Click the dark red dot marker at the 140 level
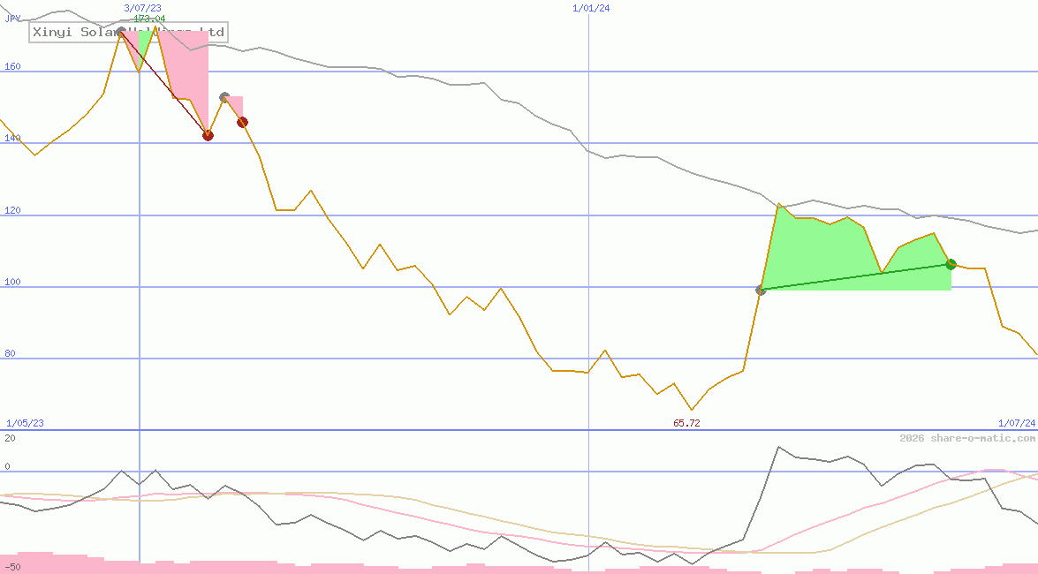Viewport: 1038px width, 574px height. (208, 135)
